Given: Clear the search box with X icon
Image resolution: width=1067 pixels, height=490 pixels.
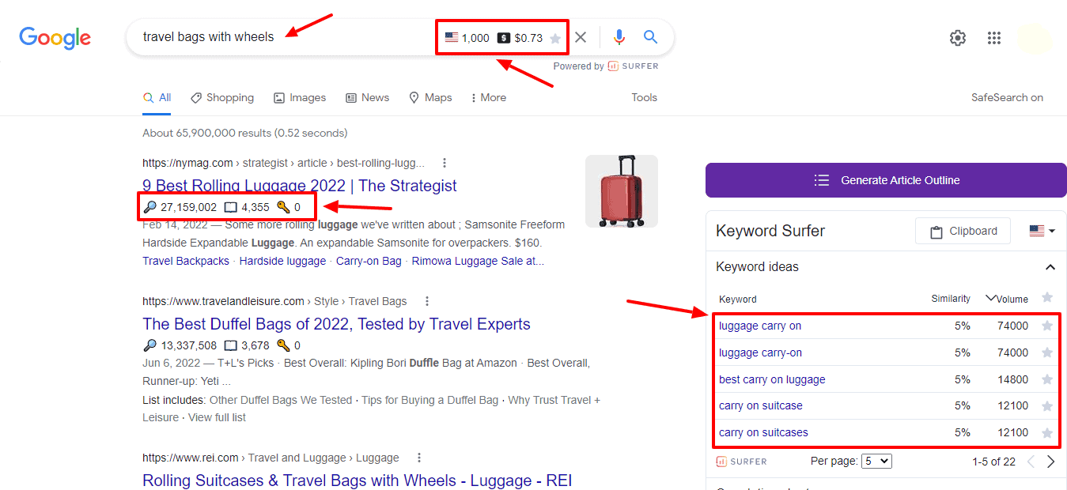Looking at the screenshot, I should 581,37.
